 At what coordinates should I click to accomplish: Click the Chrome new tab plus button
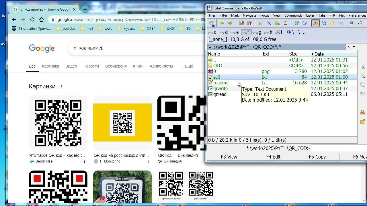point(85,9)
